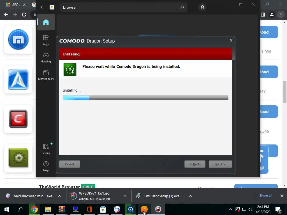Image resolution: width=287 pixels, height=215 pixels.
Task: Click the Maxthon browser icon in Chrome page
Action: [18, 40]
